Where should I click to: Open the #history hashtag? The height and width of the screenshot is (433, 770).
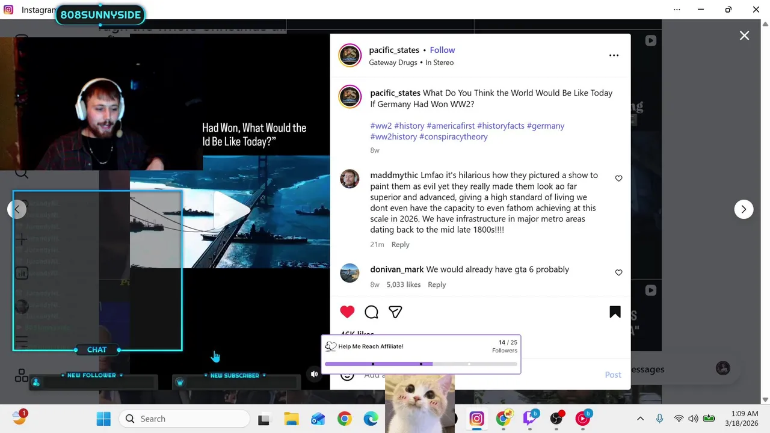tap(409, 126)
